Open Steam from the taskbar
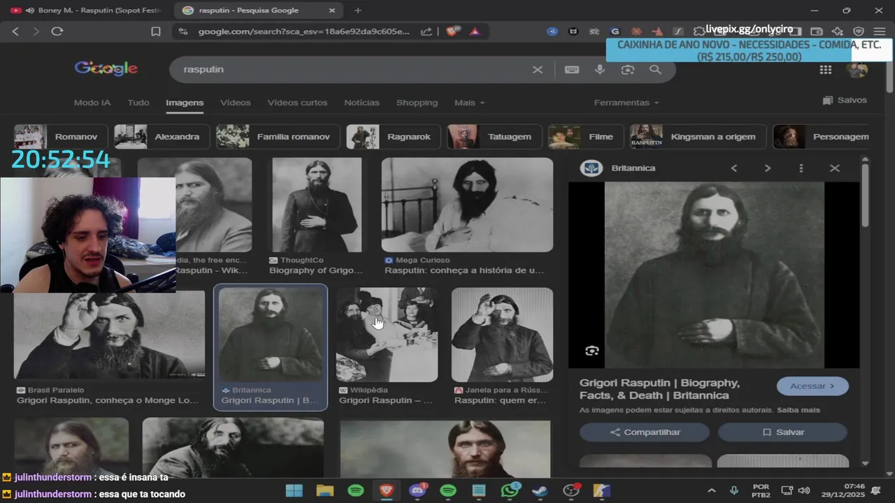 (x=540, y=490)
